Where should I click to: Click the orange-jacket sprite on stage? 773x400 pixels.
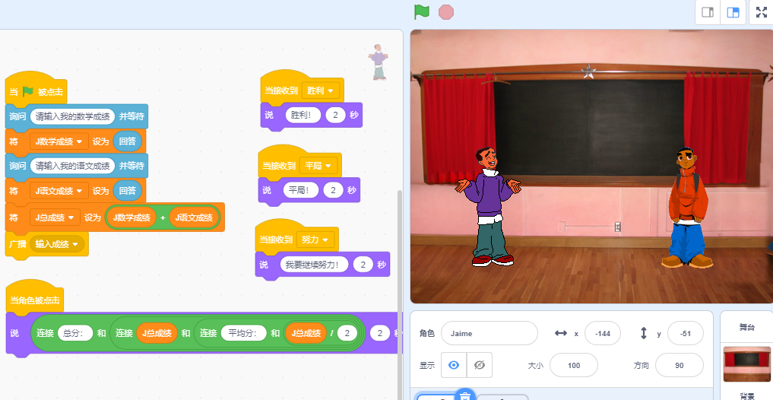click(687, 207)
